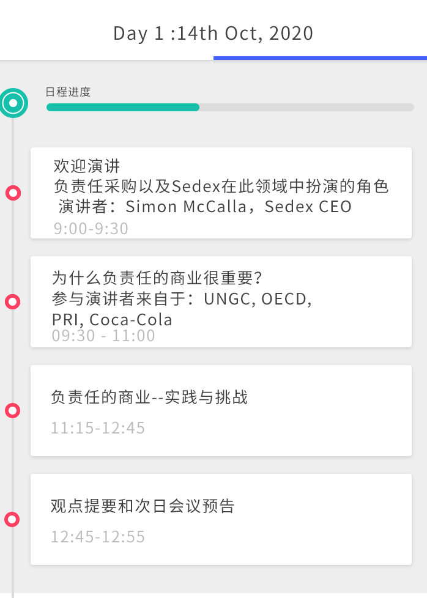Click the teal schedule progress circle icon
427x598 pixels.
tap(13, 103)
